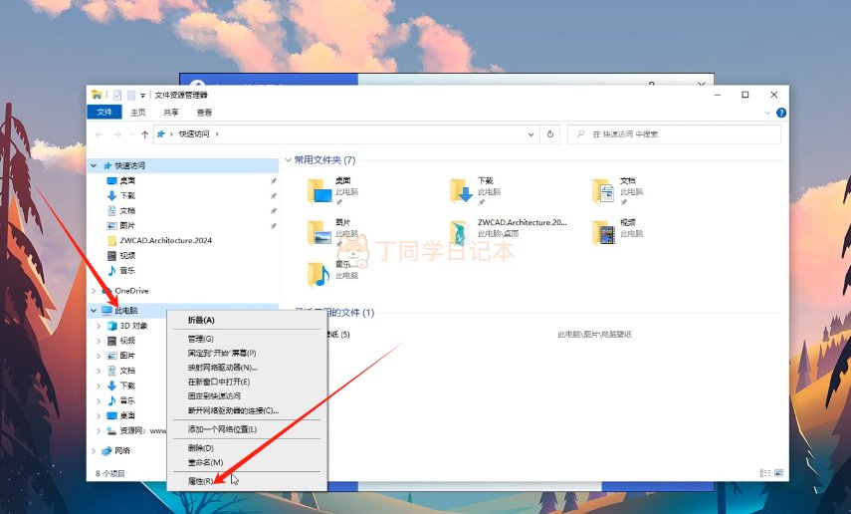Select 视频 under 此电脑 in the sidebar
The height and width of the screenshot is (514, 851).
127,341
